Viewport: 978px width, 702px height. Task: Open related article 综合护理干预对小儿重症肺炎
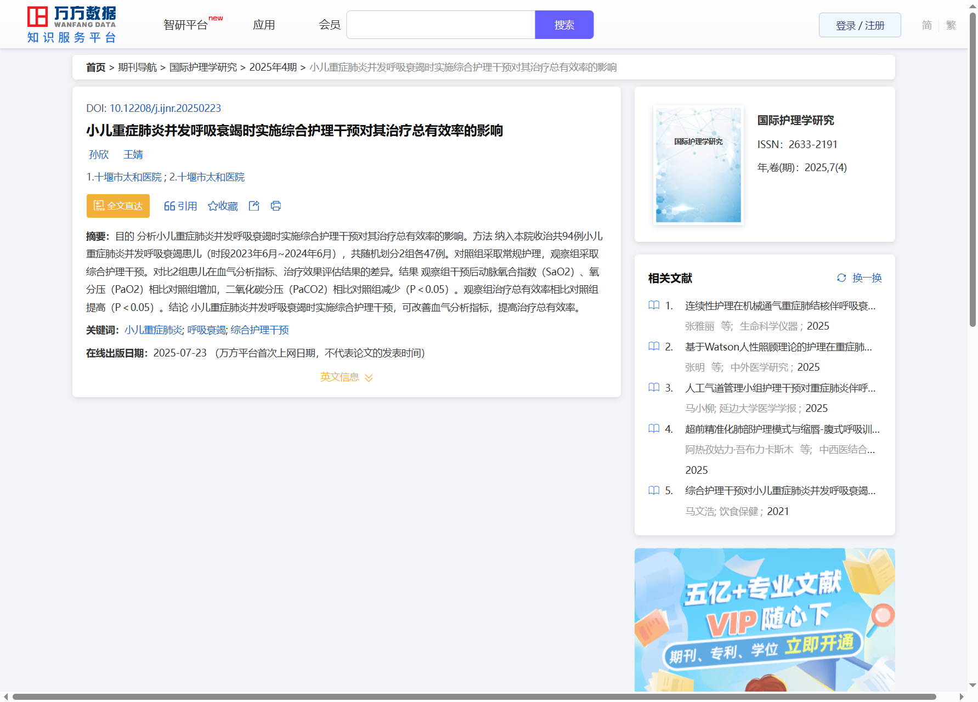[780, 490]
